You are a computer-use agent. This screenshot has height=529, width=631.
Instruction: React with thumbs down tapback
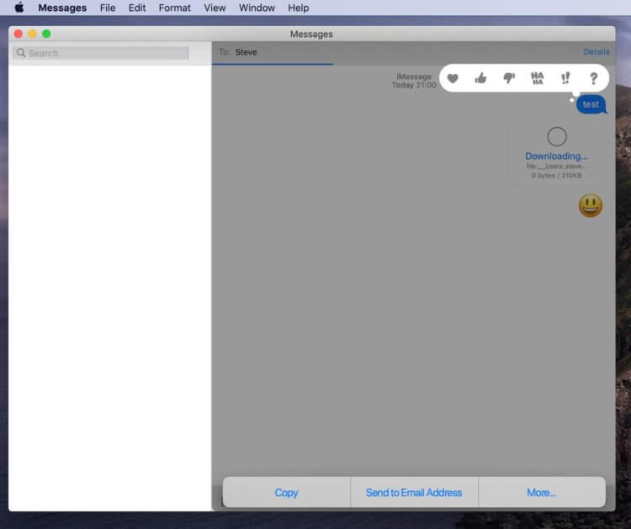(x=509, y=78)
